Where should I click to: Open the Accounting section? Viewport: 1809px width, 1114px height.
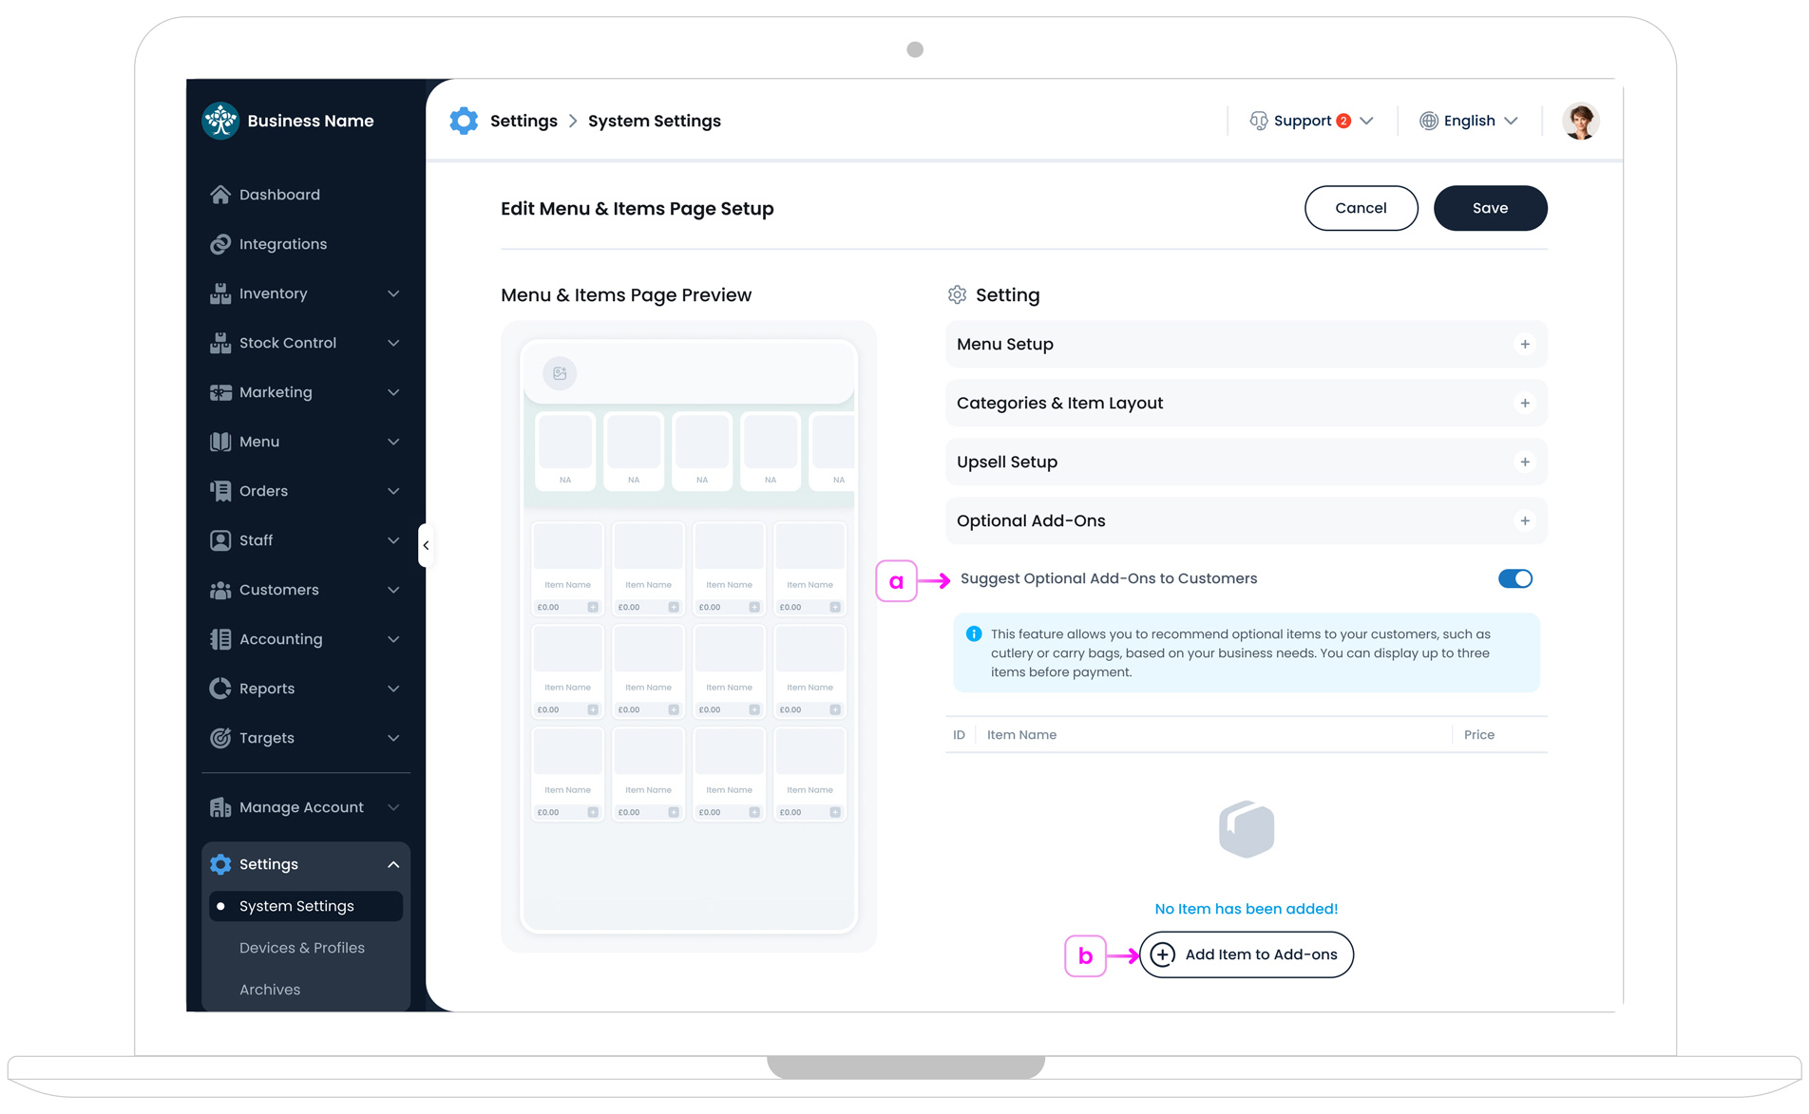(x=280, y=638)
